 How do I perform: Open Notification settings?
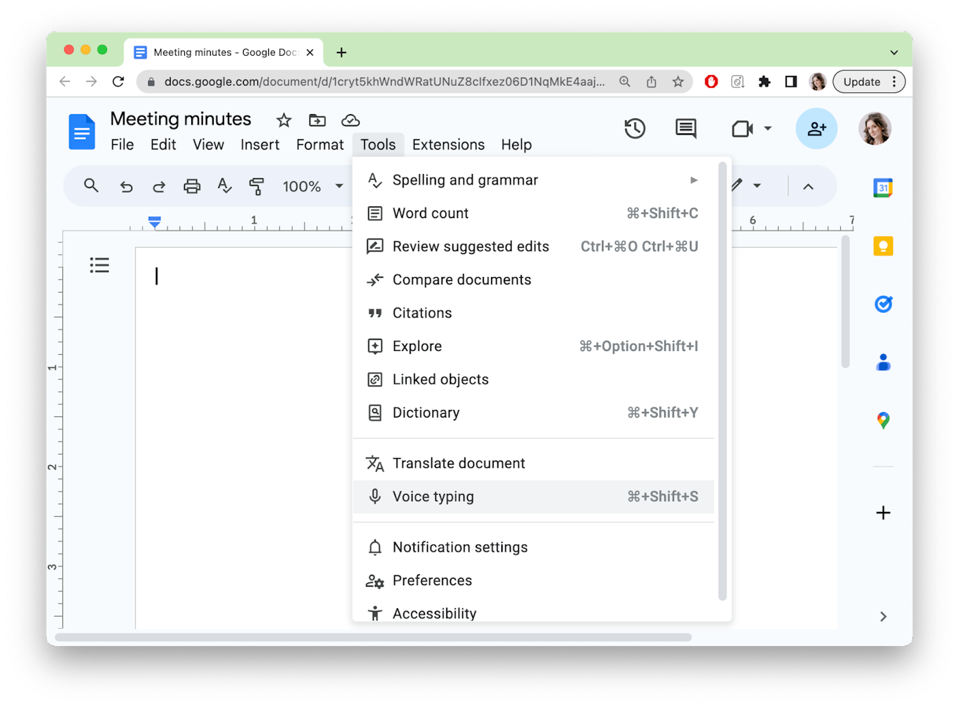coord(533,547)
